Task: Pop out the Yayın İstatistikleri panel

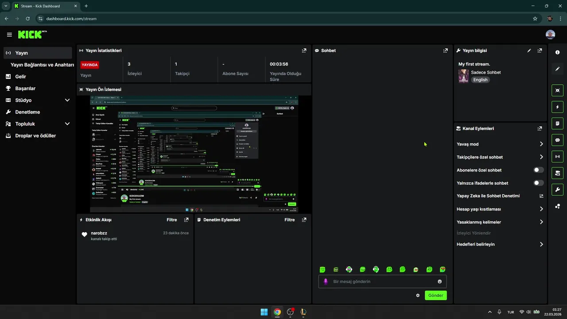Action: 304,51
